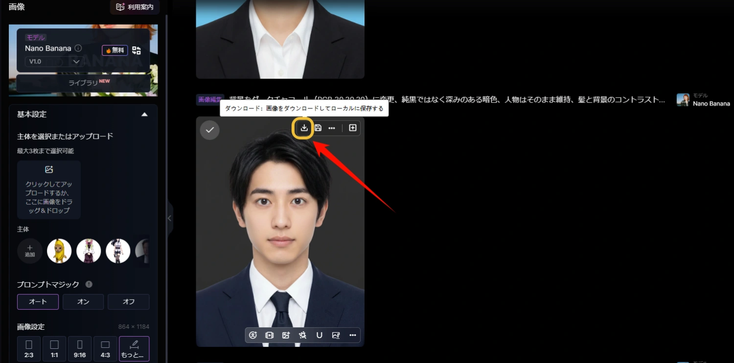Turn プロンプトマジック オフ
The height and width of the screenshot is (363, 734).
point(128,301)
